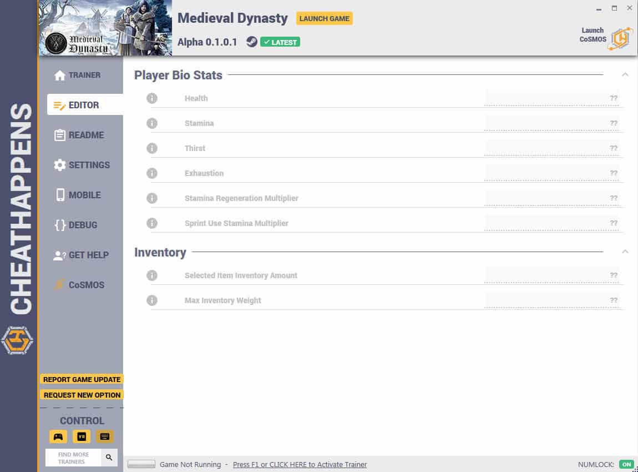Click the Stamina value field

[x=552, y=123]
